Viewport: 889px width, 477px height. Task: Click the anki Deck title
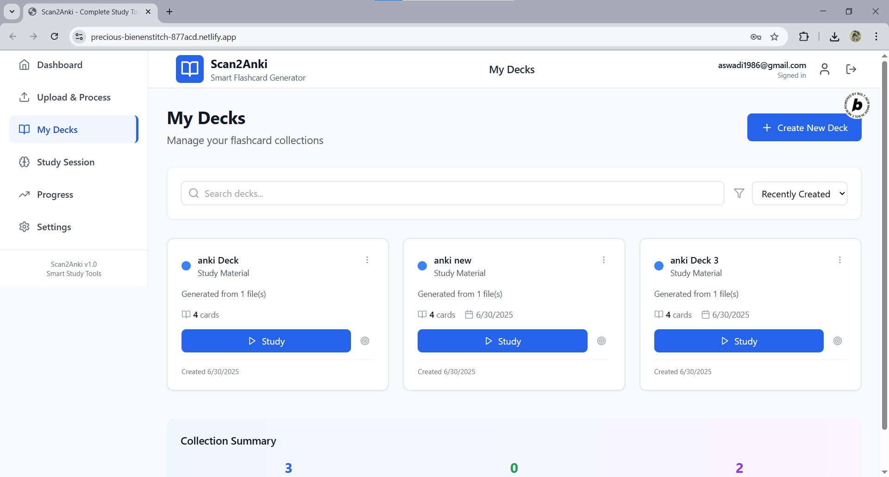(x=218, y=260)
